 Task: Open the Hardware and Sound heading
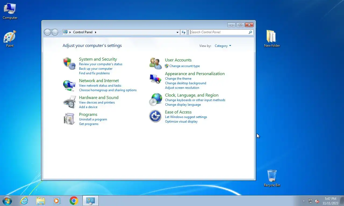pos(99,98)
